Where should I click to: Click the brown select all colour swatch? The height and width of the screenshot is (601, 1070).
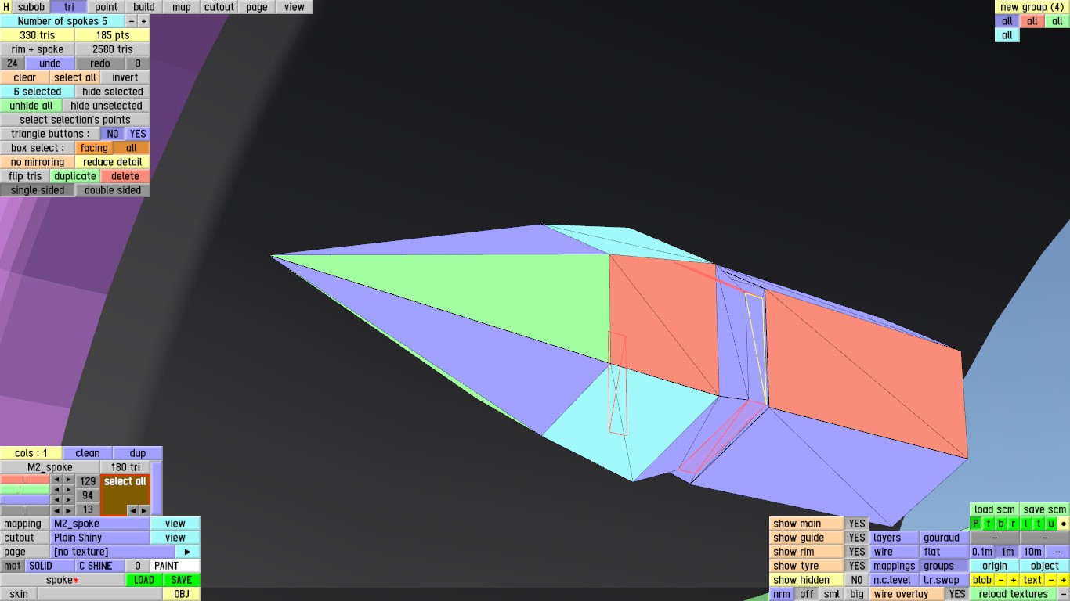(x=125, y=495)
